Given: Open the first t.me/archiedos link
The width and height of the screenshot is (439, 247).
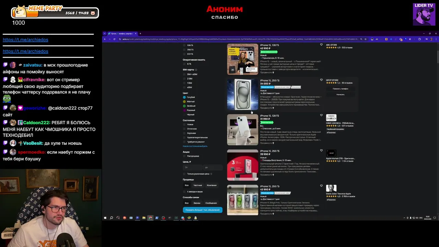Looking at the screenshot, I should click(25, 40).
